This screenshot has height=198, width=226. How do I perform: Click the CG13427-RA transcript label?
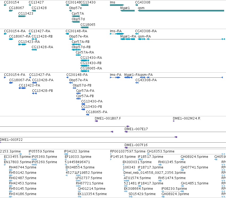tap(40, 31)
